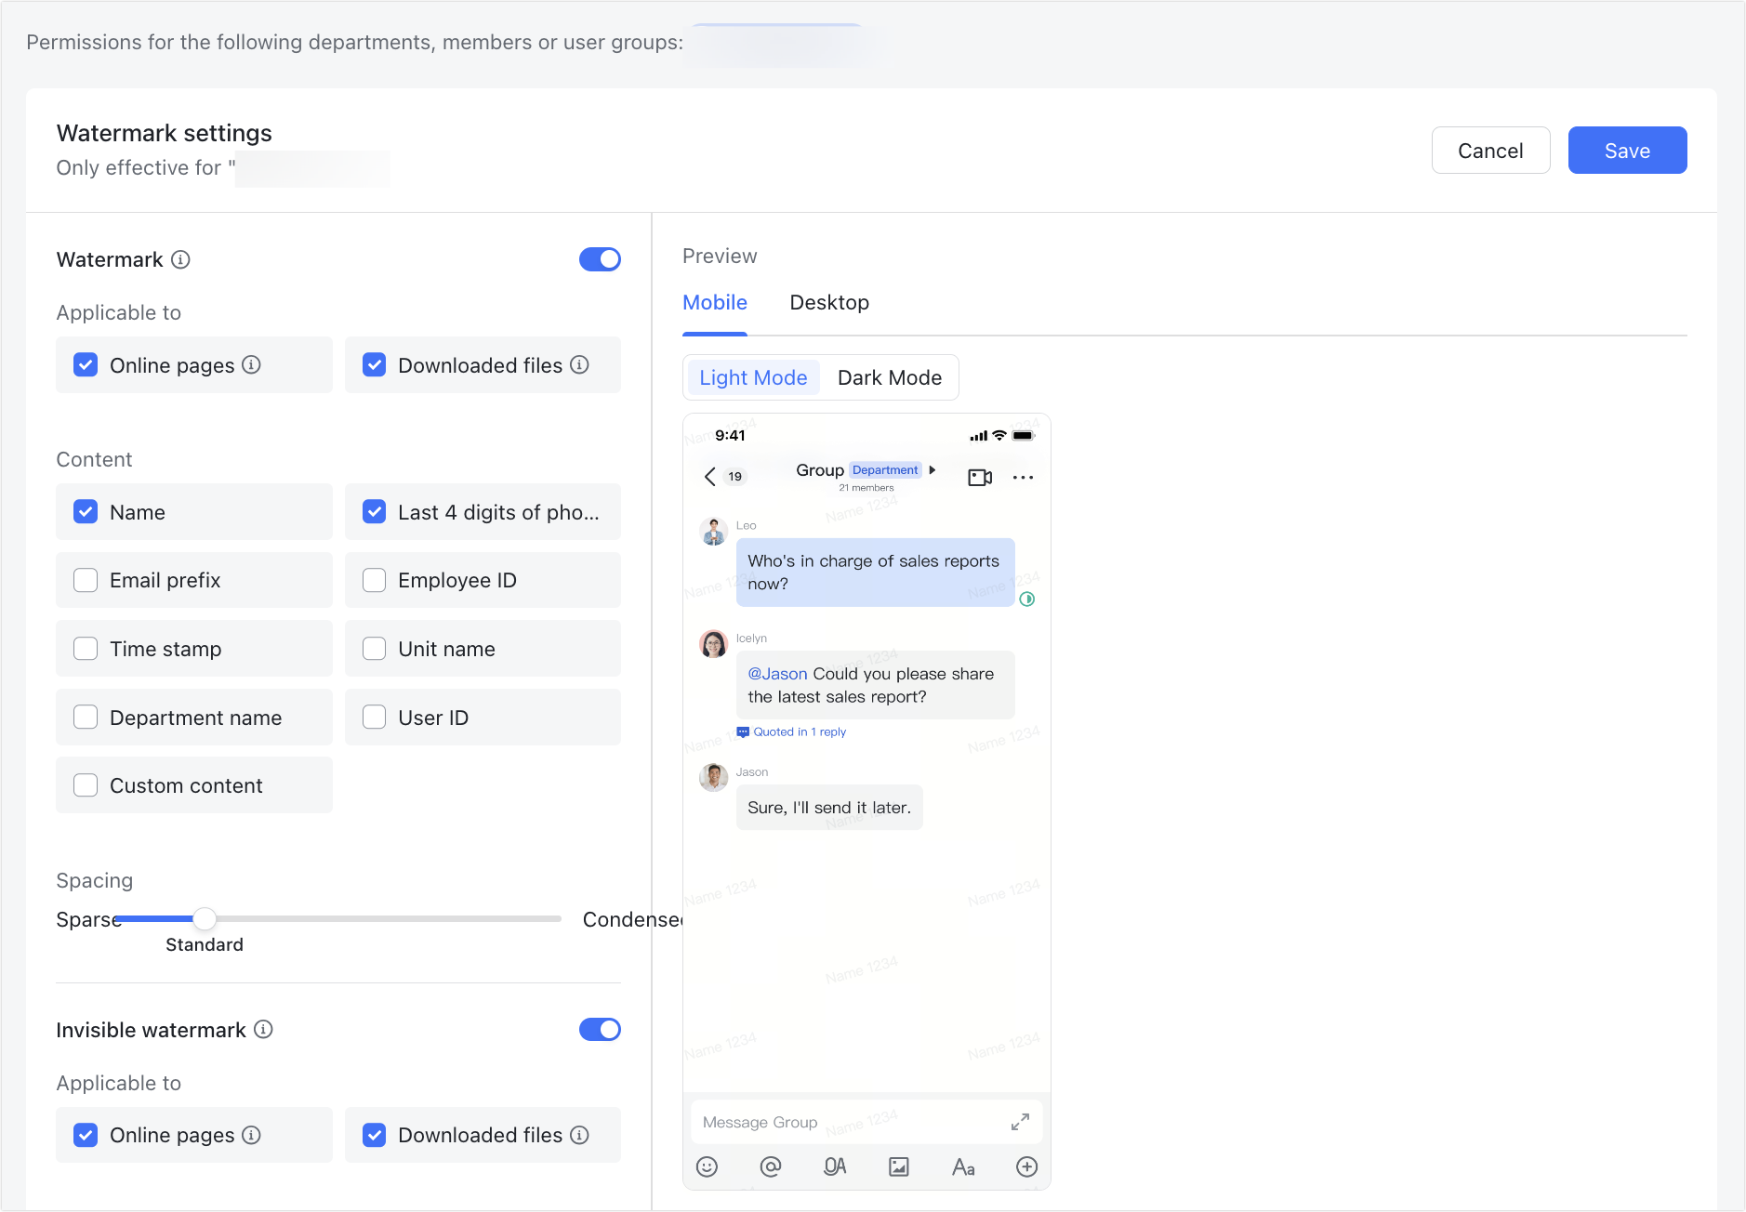
Task: Uncheck Last 4 digits of phone number
Action: point(374,511)
